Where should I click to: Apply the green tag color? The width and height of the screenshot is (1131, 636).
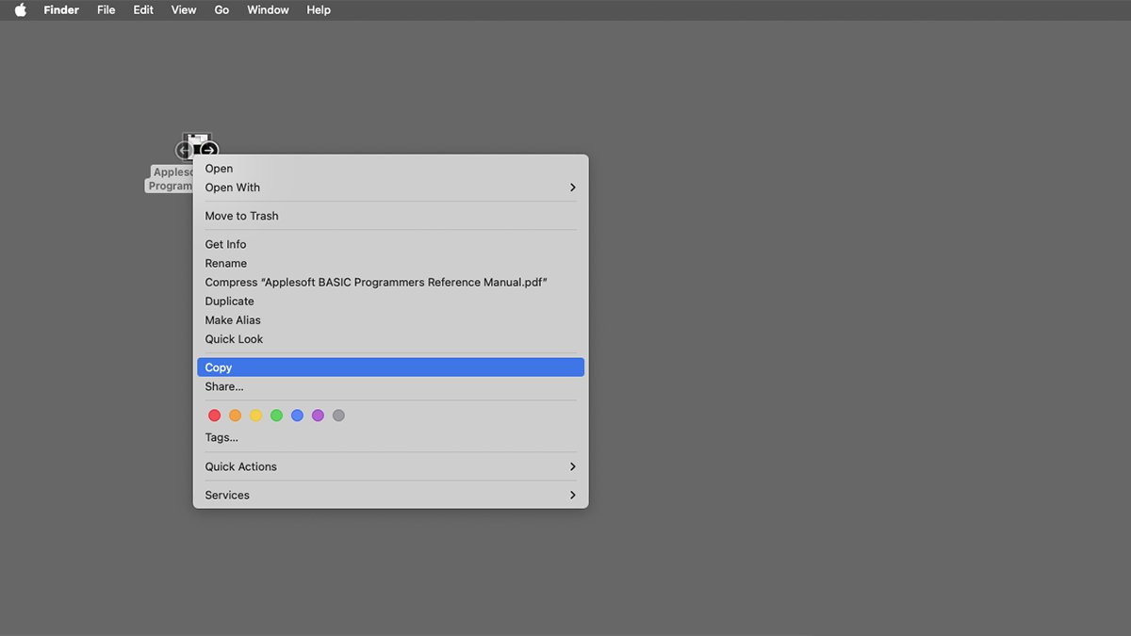pos(276,416)
